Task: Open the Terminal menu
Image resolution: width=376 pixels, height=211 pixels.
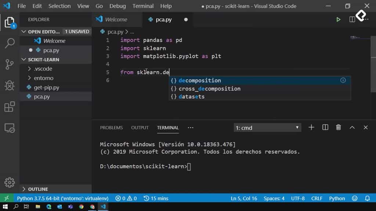Action: point(143,6)
